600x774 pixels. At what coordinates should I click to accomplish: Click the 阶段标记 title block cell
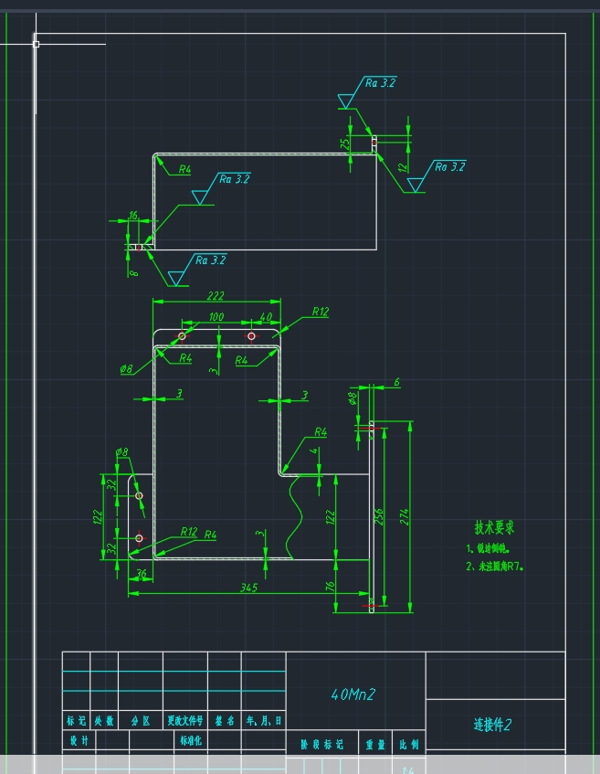pyautogui.click(x=322, y=745)
